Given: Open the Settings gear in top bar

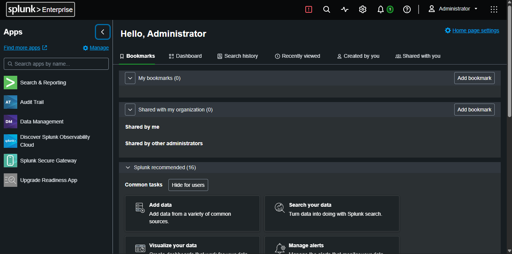Looking at the screenshot, I should (363, 9).
